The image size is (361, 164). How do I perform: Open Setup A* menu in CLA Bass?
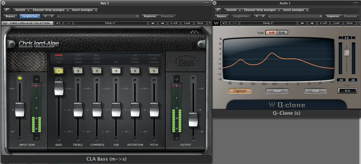(x=110, y=23)
